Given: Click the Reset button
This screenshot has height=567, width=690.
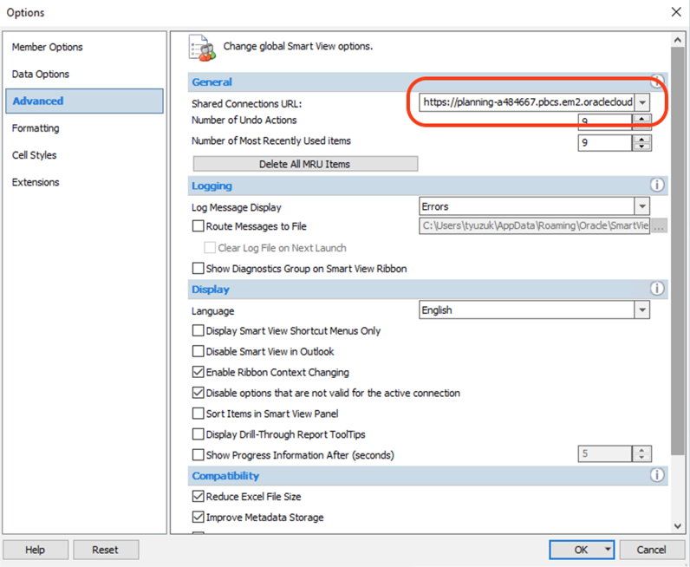Looking at the screenshot, I should tap(105, 550).
